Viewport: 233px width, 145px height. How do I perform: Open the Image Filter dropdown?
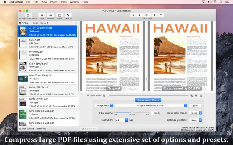pyautogui.click(x=104, y=105)
